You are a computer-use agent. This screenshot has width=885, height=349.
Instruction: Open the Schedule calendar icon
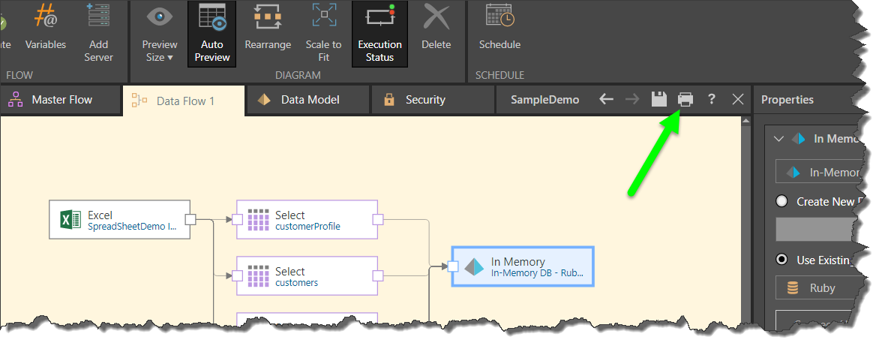coord(499,18)
